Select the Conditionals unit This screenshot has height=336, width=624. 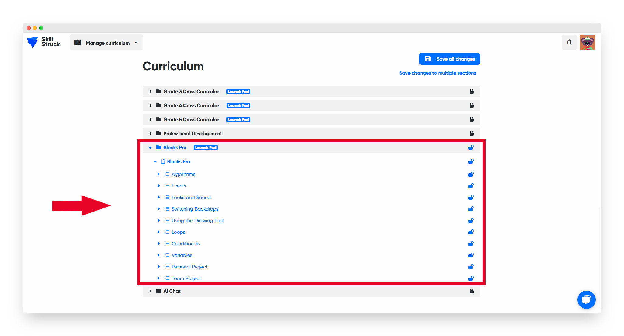(185, 244)
